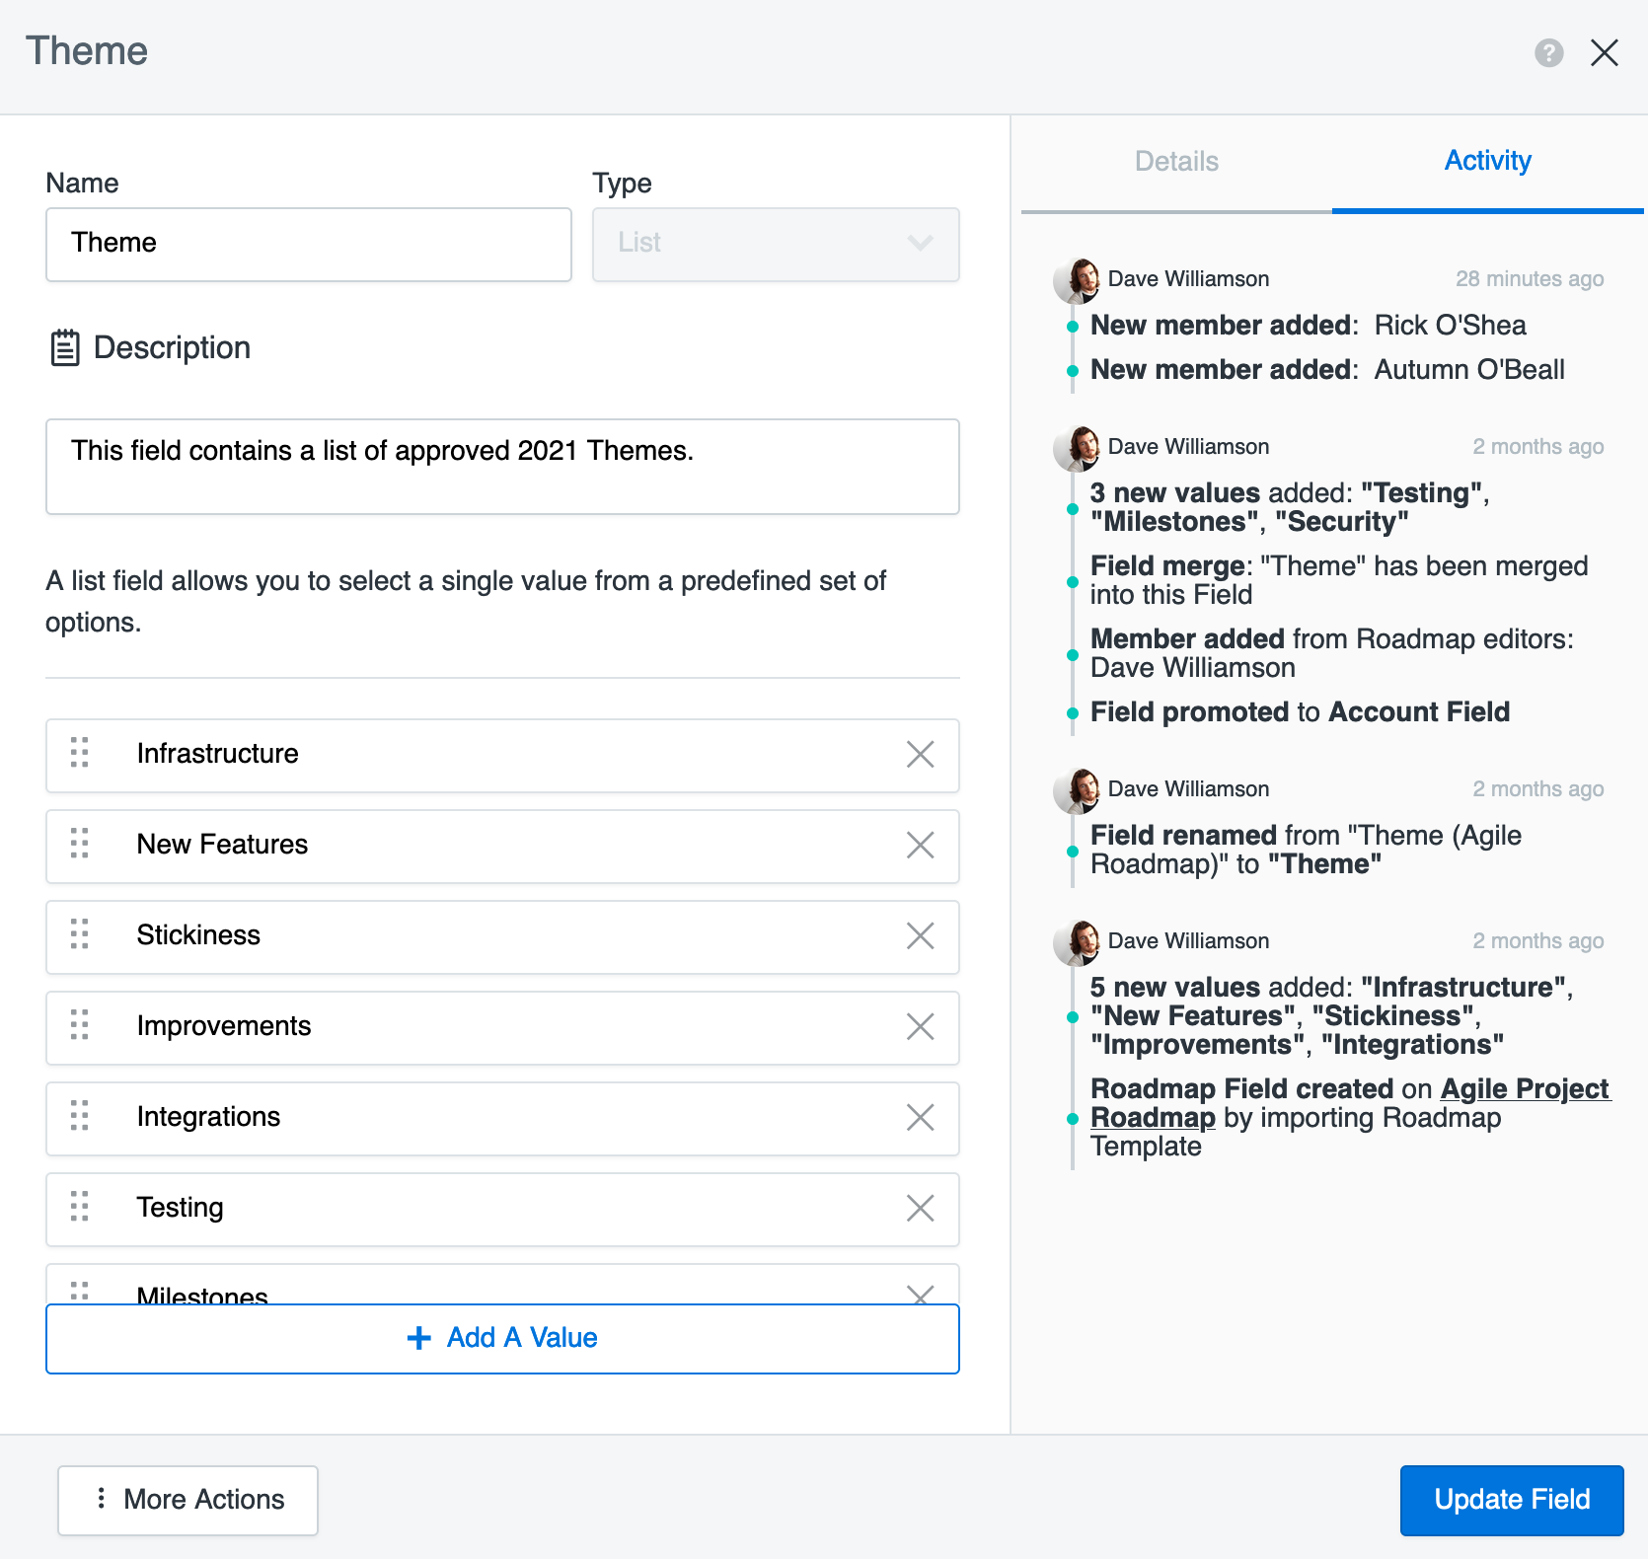The height and width of the screenshot is (1559, 1648).
Task: Close the Theme dialog
Action: [x=1605, y=52]
